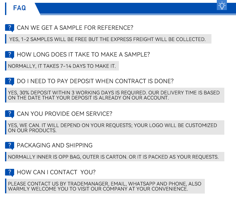Click the lightbulb icon in the header
This screenshot has height=208, width=236.
point(222,5)
